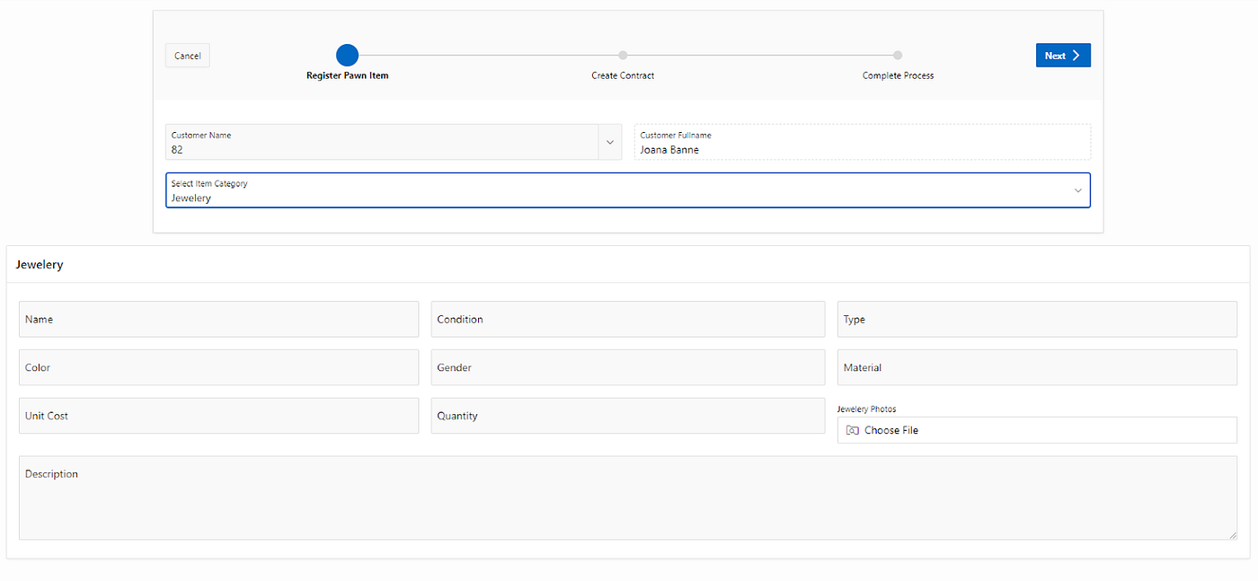This screenshot has height=581, width=1258.
Task: Click the Register Pawn Item step label
Action: (347, 75)
